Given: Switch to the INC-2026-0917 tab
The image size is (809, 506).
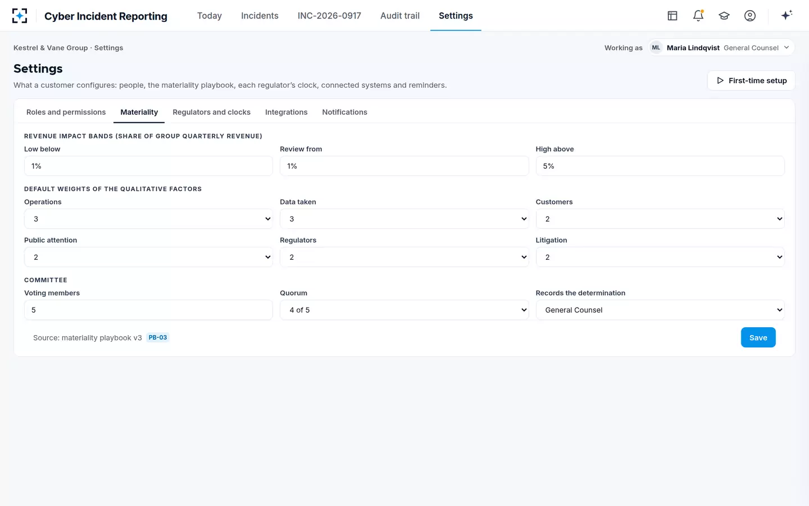Looking at the screenshot, I should coord(329,16).
